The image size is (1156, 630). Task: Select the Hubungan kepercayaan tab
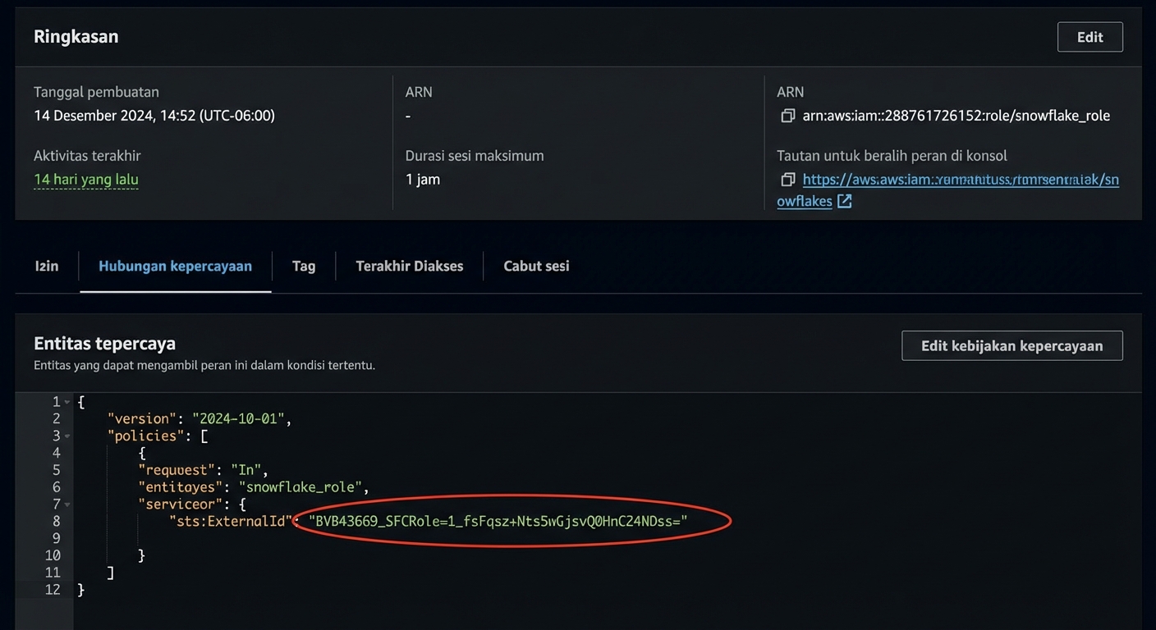pyautogui.click(x=175, y=266)
